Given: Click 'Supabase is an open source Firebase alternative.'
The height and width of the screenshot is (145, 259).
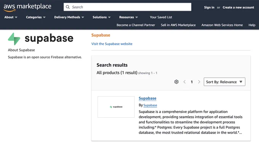Looking at the screenshot, I should coord(45,57).
